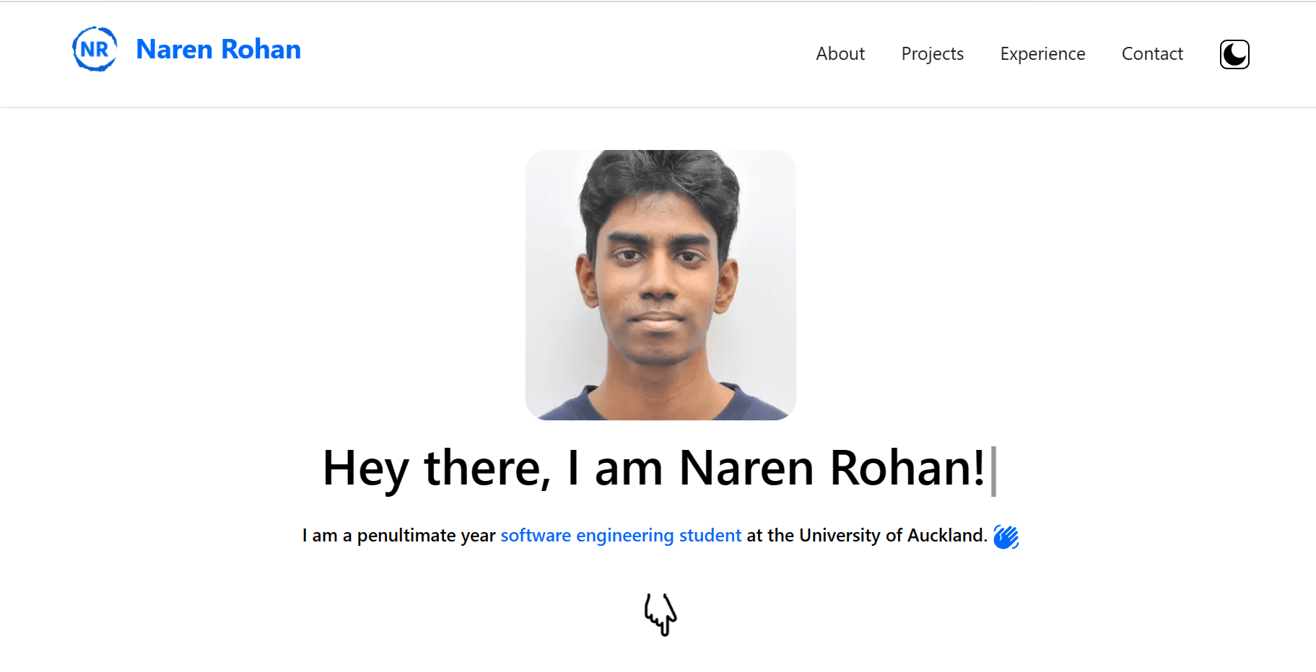The height and width of the screenshot is (672, 1316).
Task: Select Contact in the header navigation
Action: click(1152, 54)
